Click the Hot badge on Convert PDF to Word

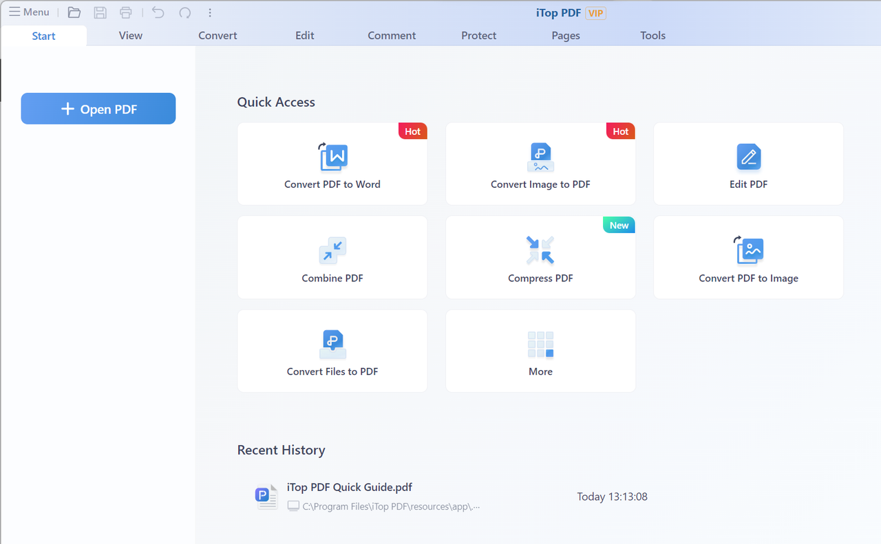413,131
